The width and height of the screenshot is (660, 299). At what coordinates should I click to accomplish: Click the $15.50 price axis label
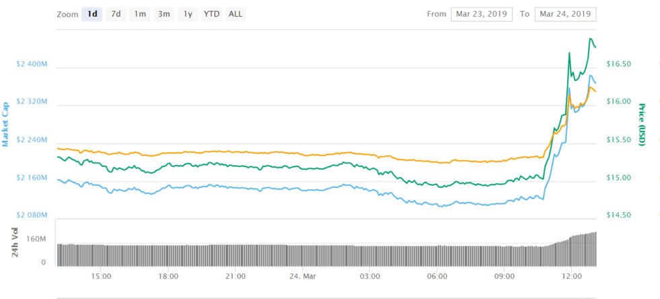tap(618, 140)
